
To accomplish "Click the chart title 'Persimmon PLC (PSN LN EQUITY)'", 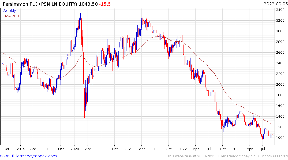I will click(40, 4).
